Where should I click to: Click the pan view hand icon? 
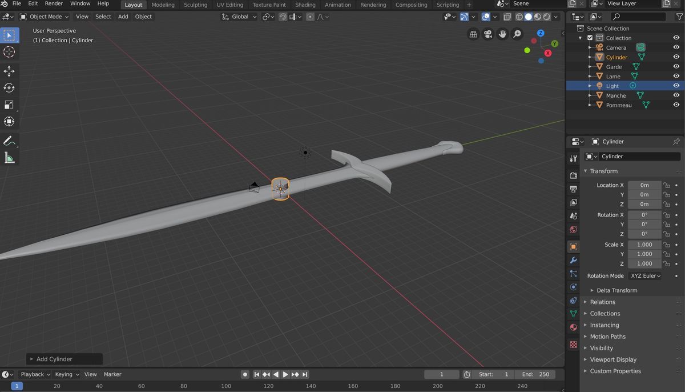[503, 34]
